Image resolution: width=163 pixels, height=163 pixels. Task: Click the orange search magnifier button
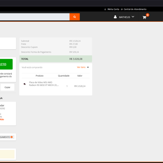75,17
